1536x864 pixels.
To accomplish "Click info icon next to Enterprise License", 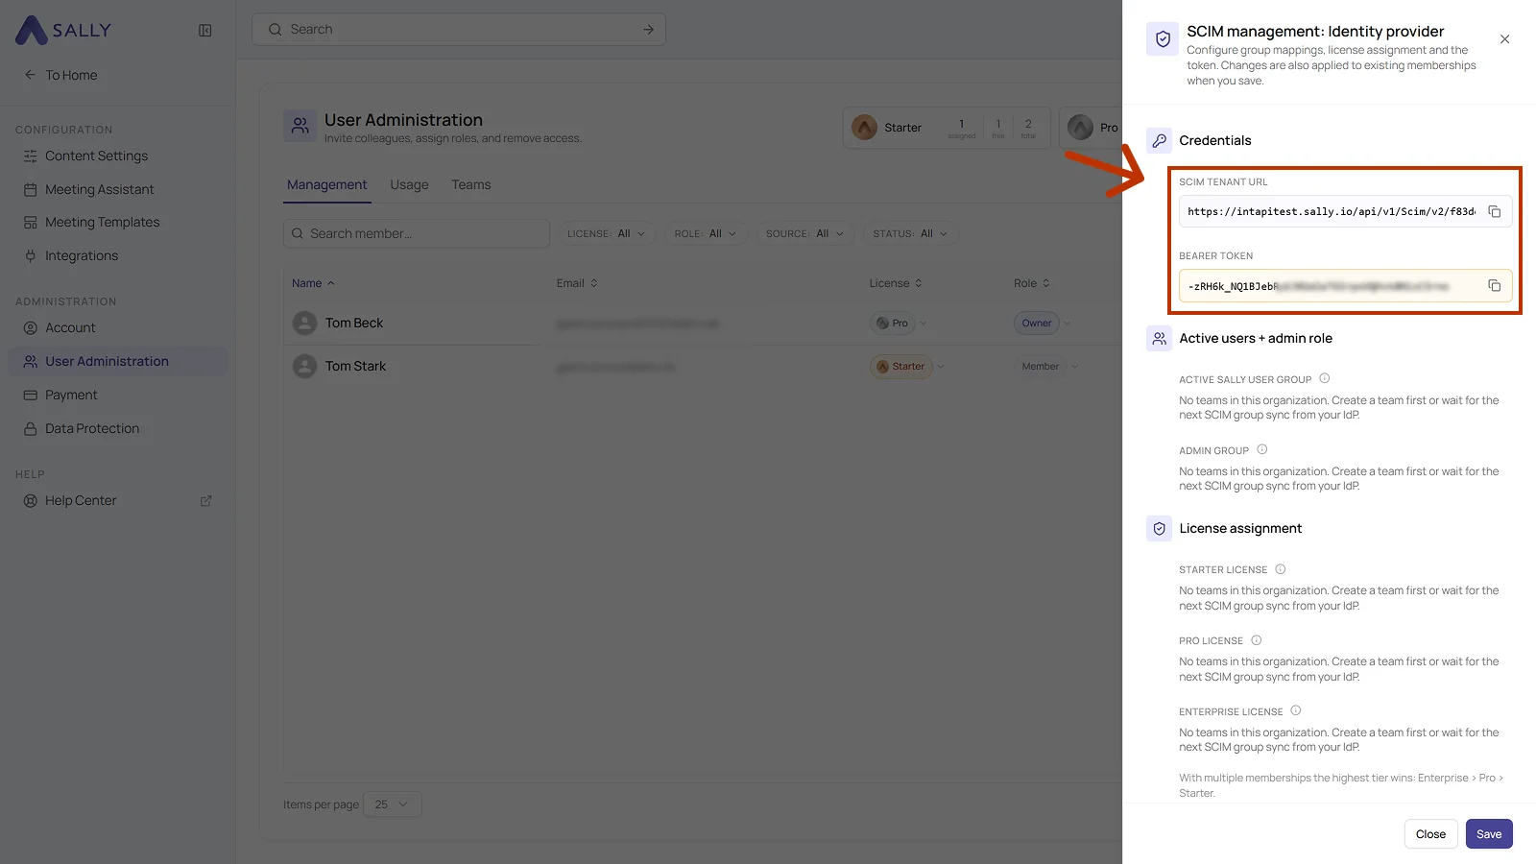I will click(x=1296, y=710).
